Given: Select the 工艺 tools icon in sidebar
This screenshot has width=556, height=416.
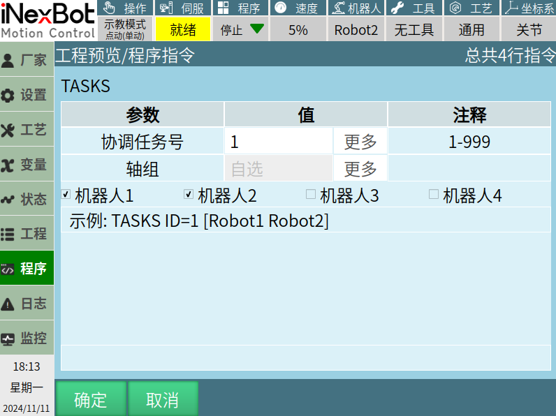Looking at the screenshot, I should click(x=8, y=131).
